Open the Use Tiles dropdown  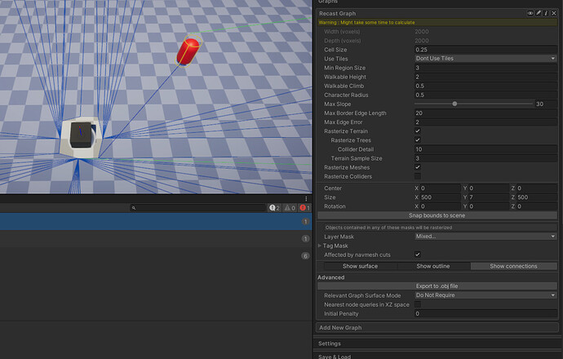pyautogui.click(x=485, y=59)
